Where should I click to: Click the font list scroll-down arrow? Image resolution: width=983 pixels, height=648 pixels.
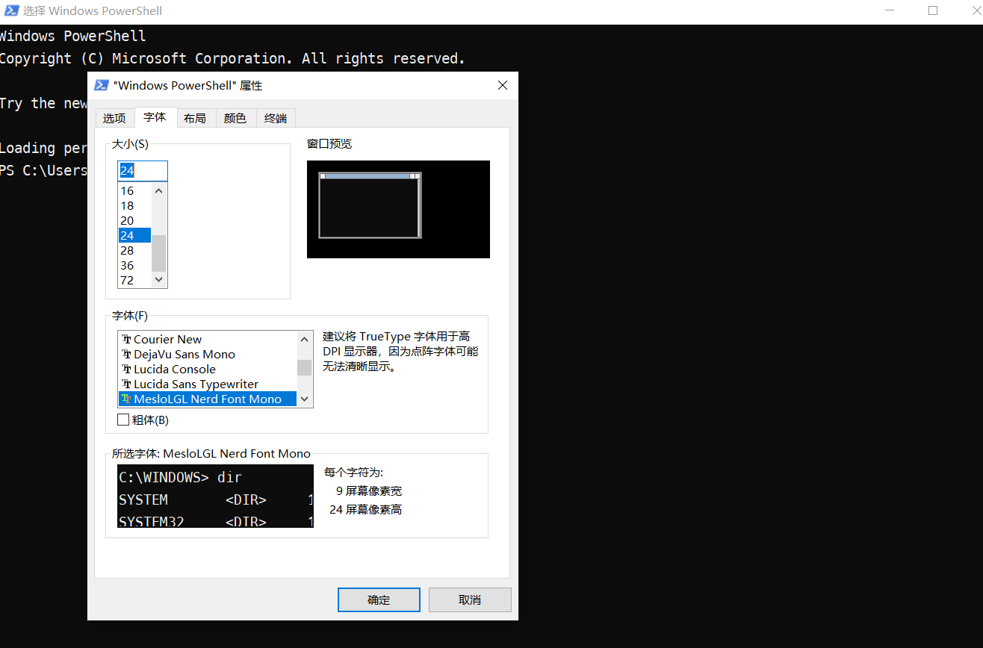pos(304,399)
